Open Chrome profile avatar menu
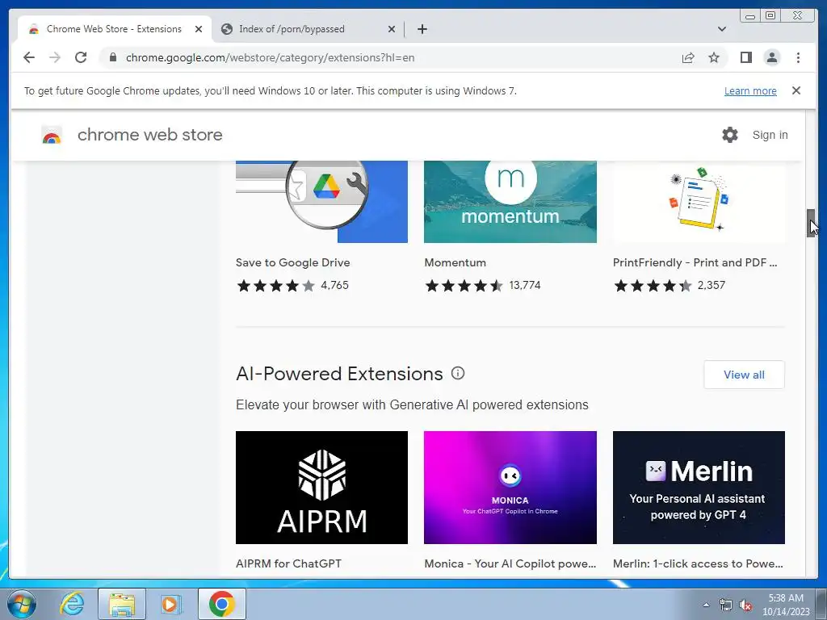The width and height of the screenshot is (827, 620). coord(771,57)
